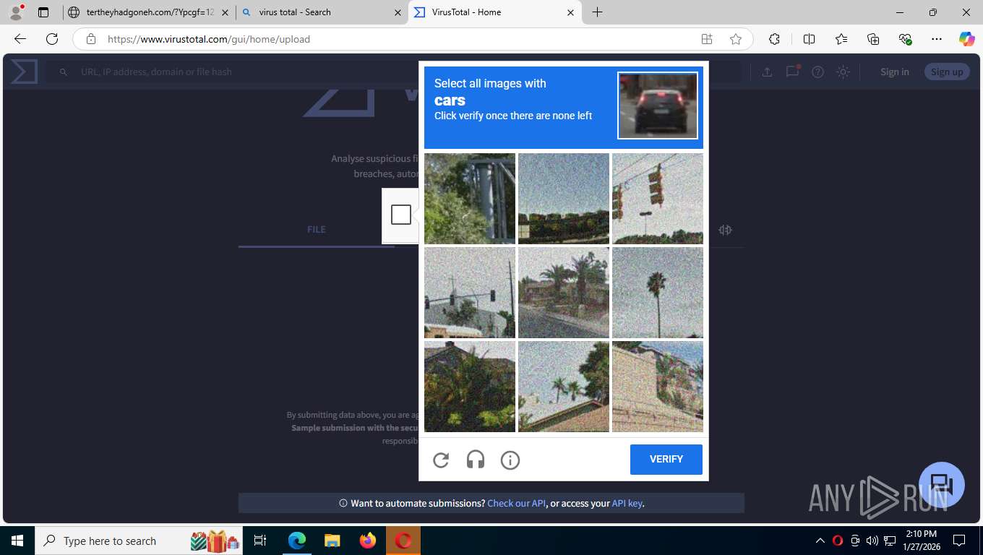Select the captcha tile with hedge under sky
This screenshot has width=983, height=555.
pos(564,199)
